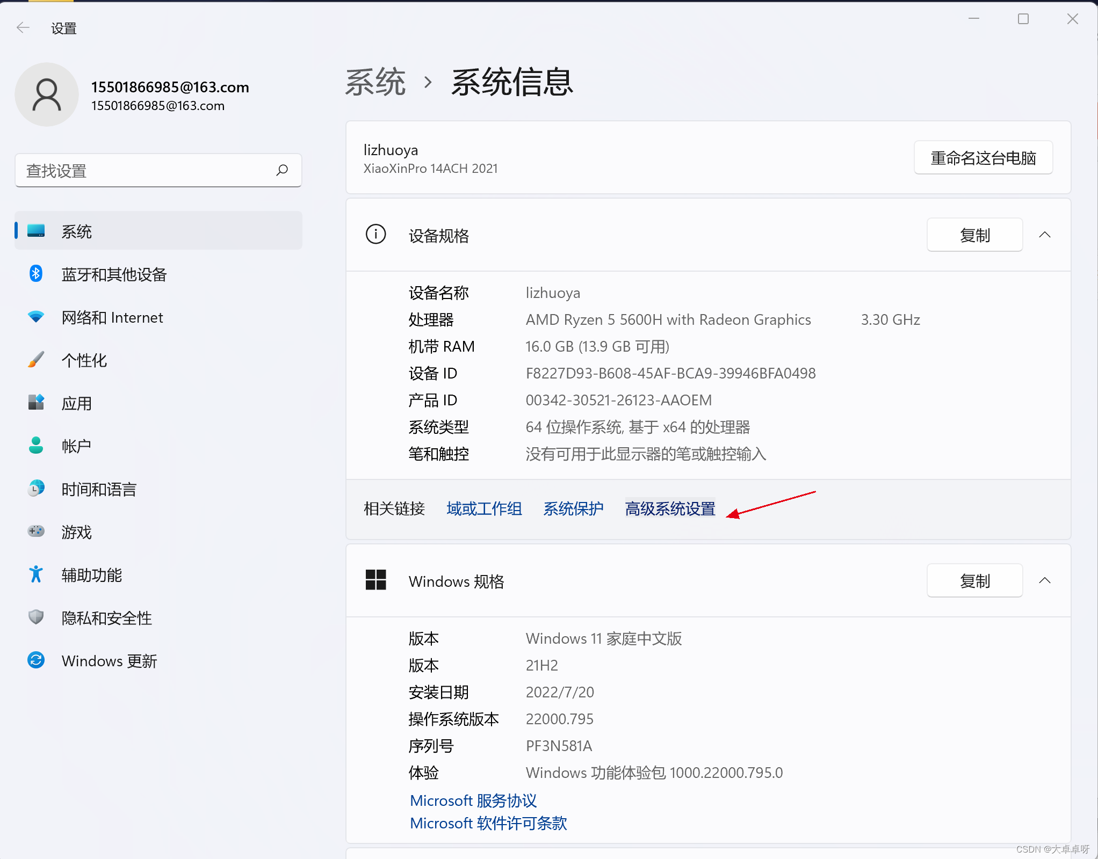Collapse the Windows specifications section
This screenshot has height=859, width=1098.
pos(1045,581)
